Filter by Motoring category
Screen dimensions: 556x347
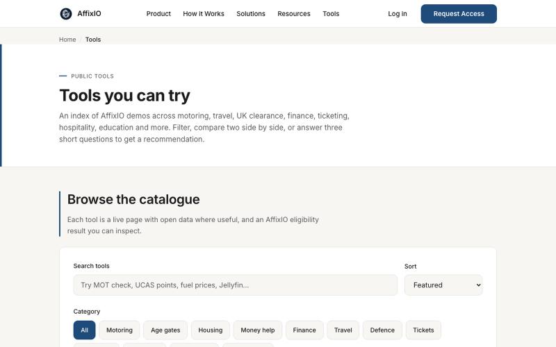tap(120, 330)
